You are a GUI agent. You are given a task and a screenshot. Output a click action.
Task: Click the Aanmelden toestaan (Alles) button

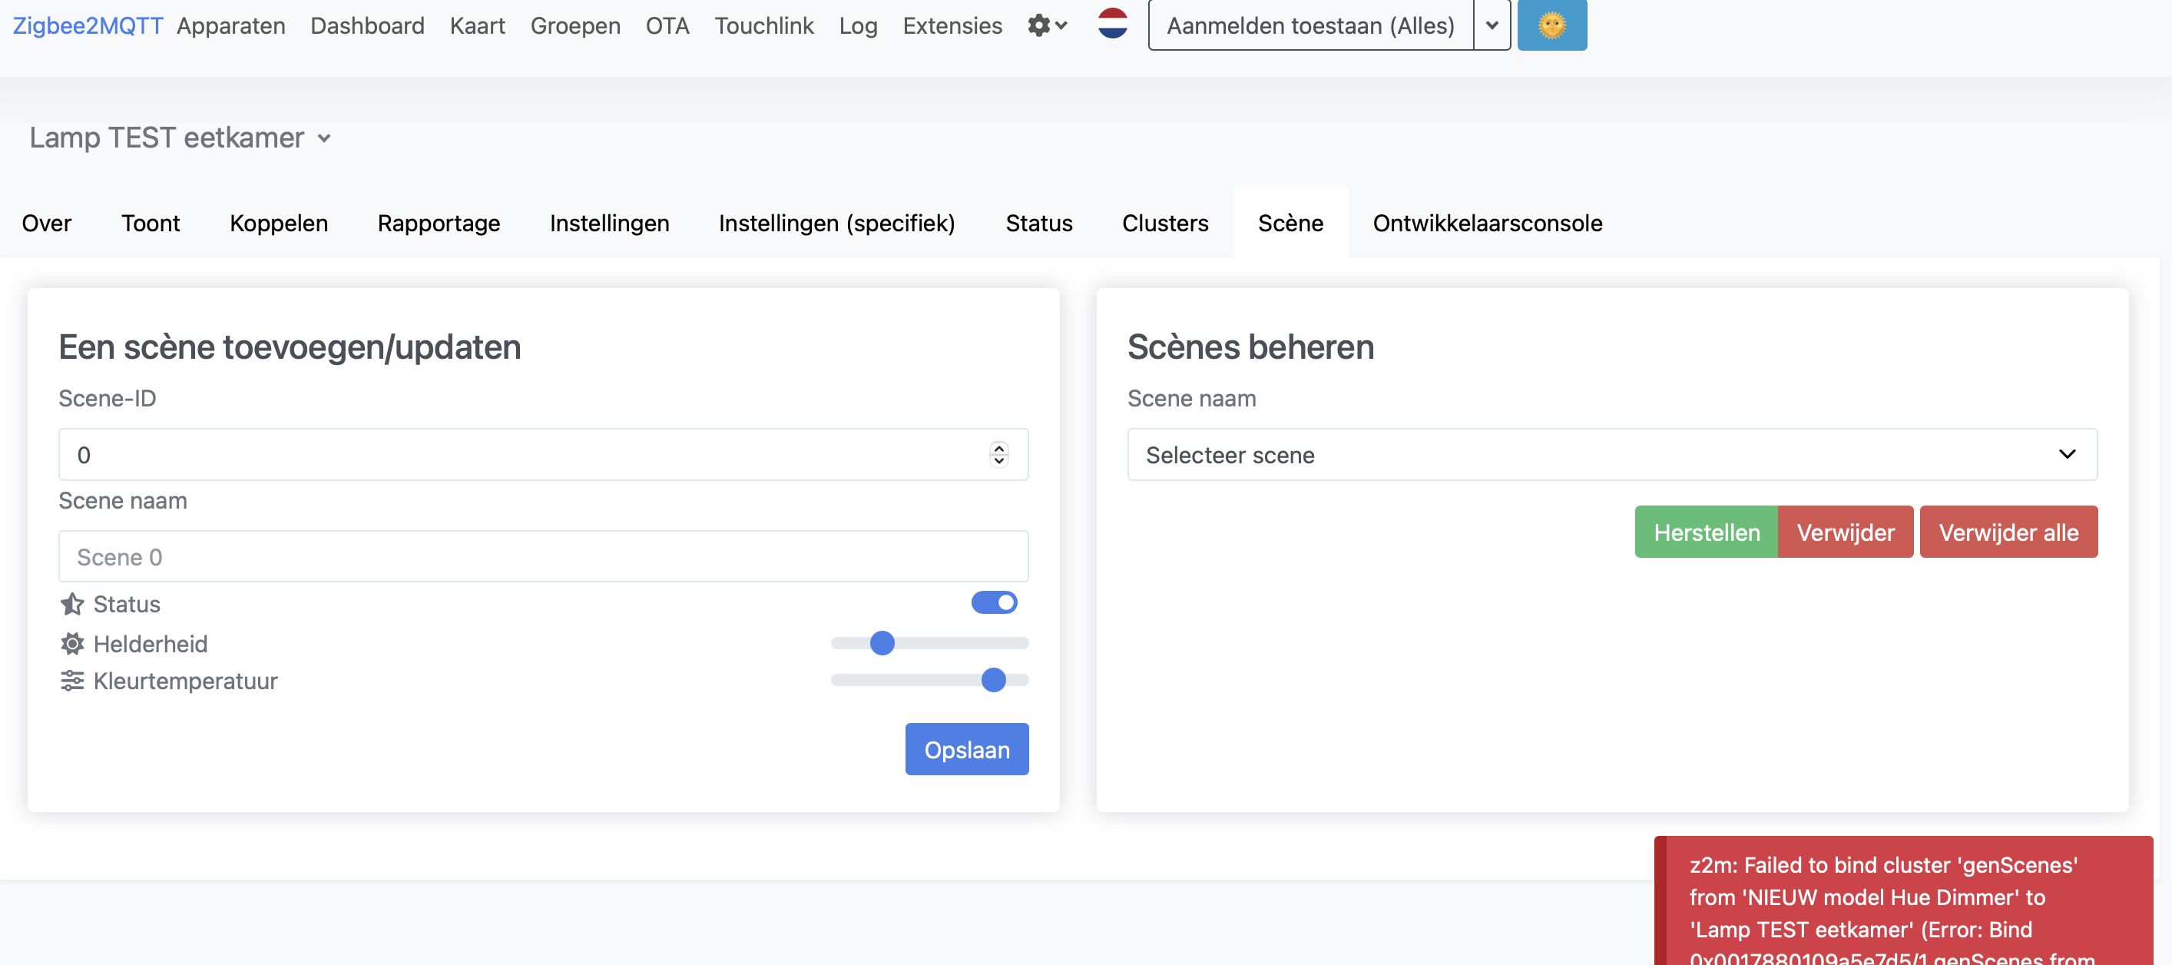coord(1310,25)
